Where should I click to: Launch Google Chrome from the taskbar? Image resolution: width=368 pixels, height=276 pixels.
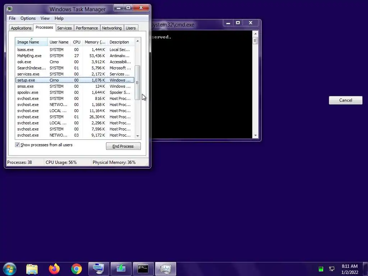click(77, 269)
